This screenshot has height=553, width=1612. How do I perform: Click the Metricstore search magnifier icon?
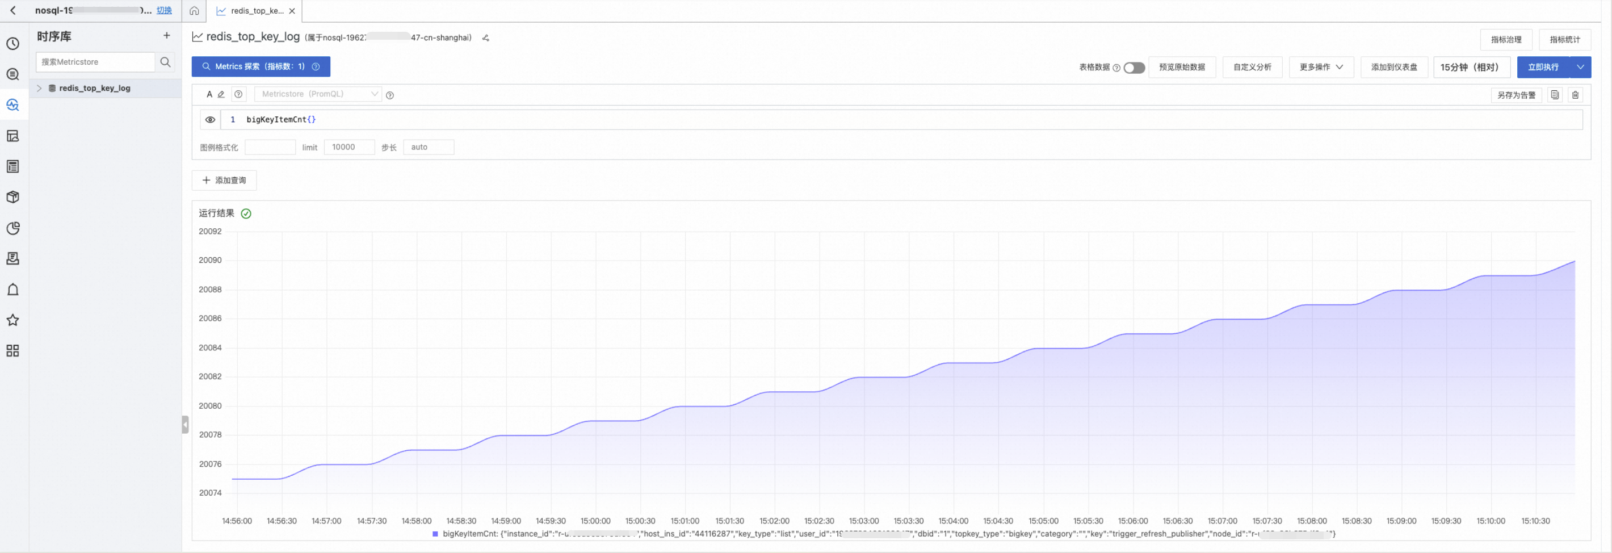click(x=165, y=62)
